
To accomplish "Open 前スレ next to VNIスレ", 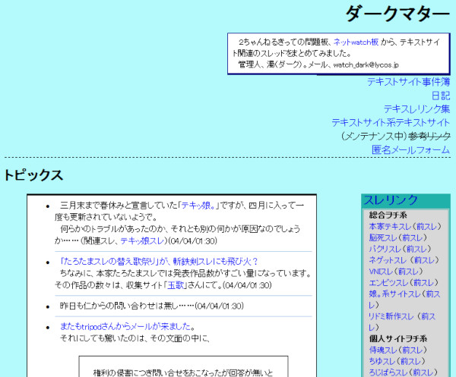I will click(408, 272).
